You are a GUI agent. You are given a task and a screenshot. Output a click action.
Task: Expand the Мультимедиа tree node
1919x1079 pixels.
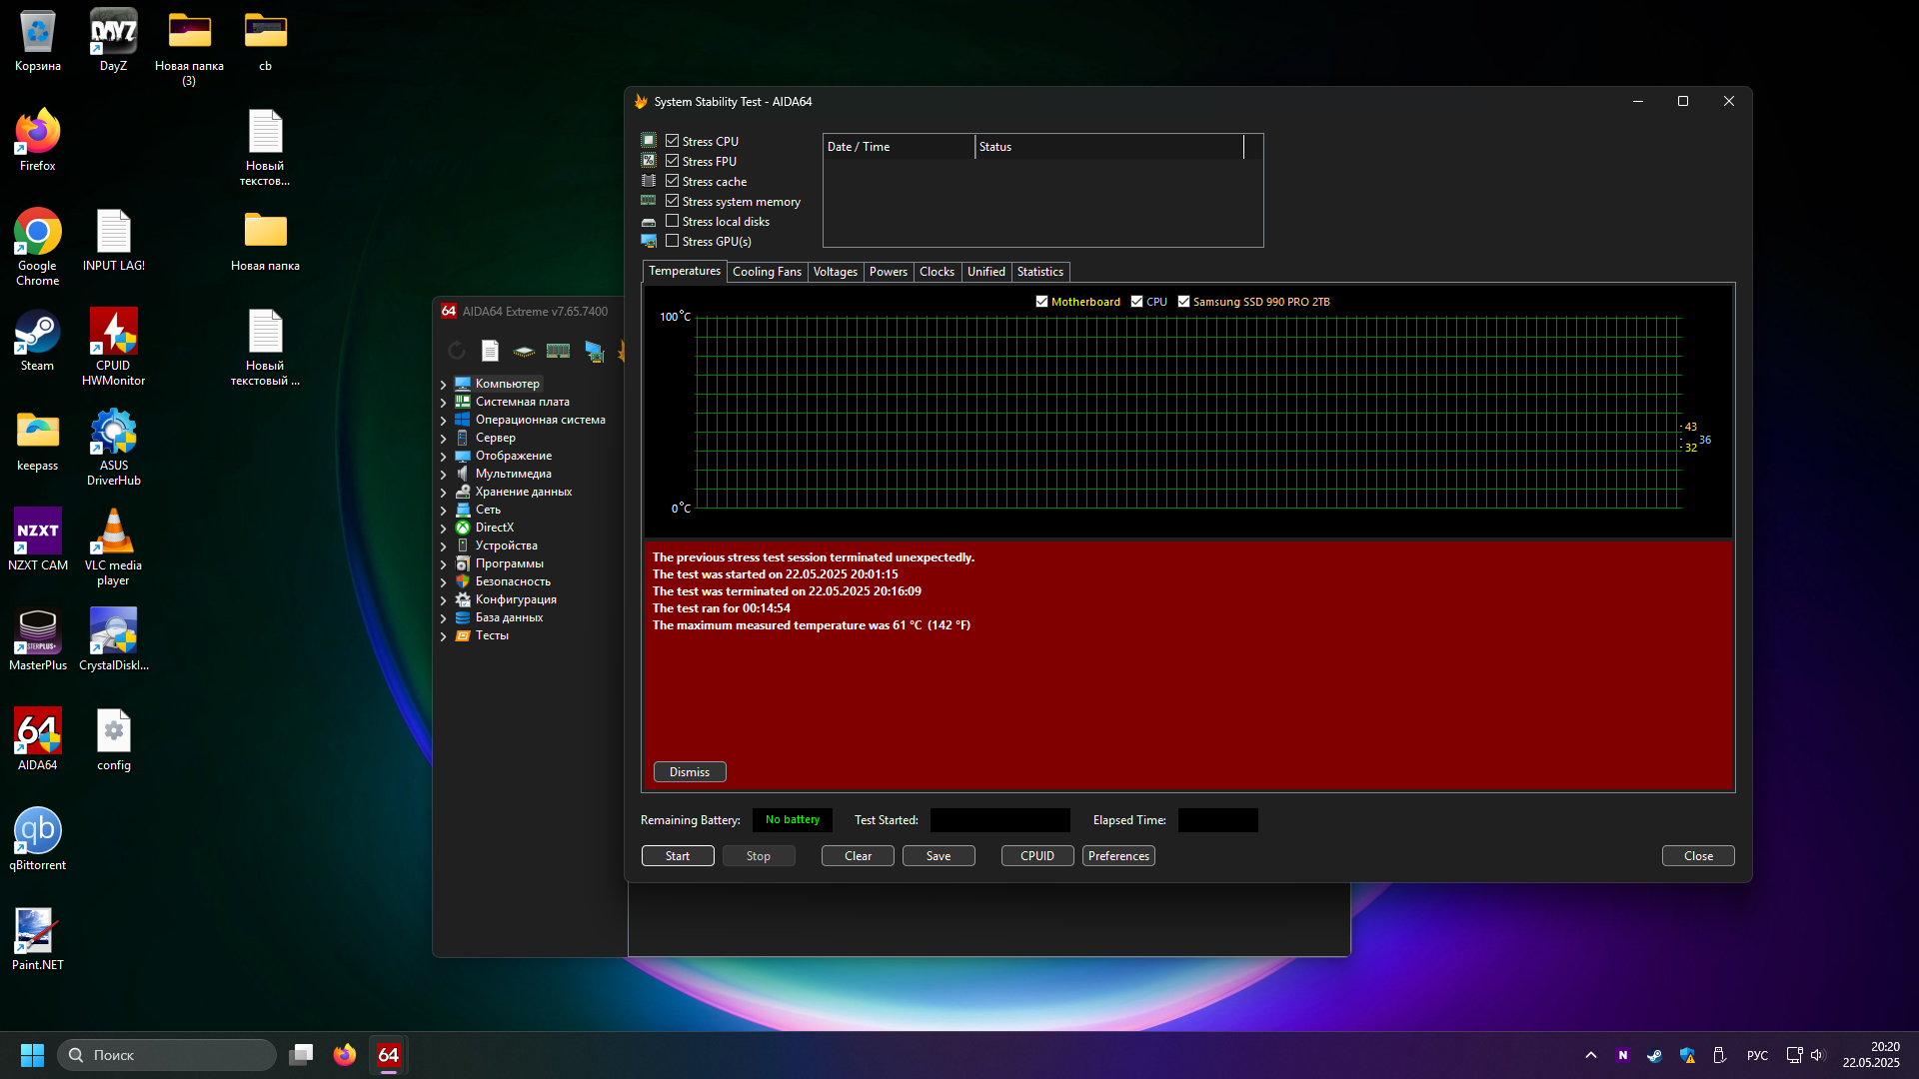click(x=443, y=474)
